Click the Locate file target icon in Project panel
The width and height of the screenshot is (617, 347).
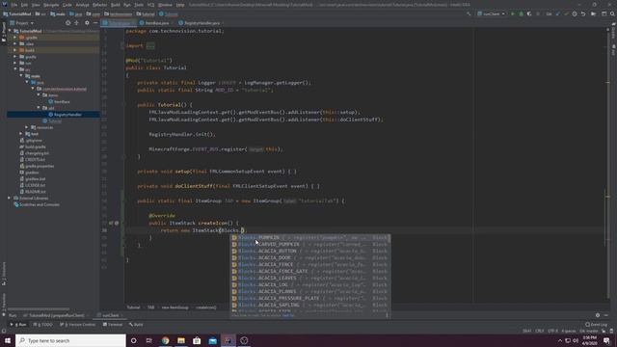[67, 23]
